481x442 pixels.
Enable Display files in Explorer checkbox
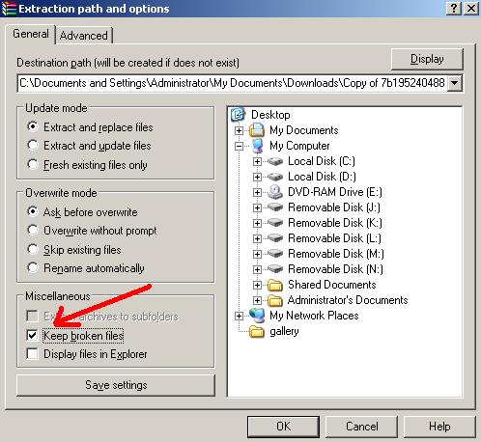click(x=32, y=354)
